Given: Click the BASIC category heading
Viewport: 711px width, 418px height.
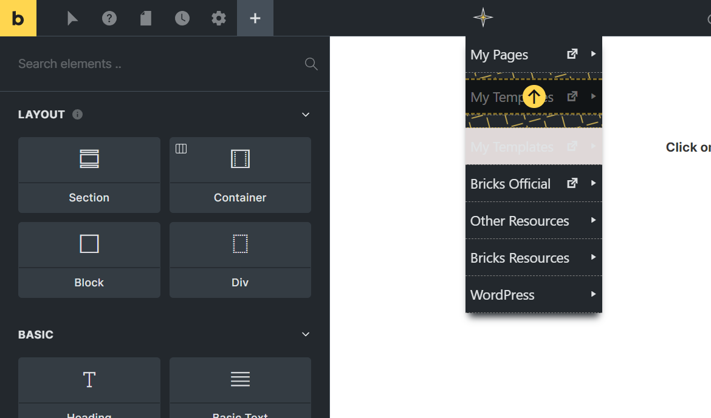Looking at the screenshot, I should (36, 335).
